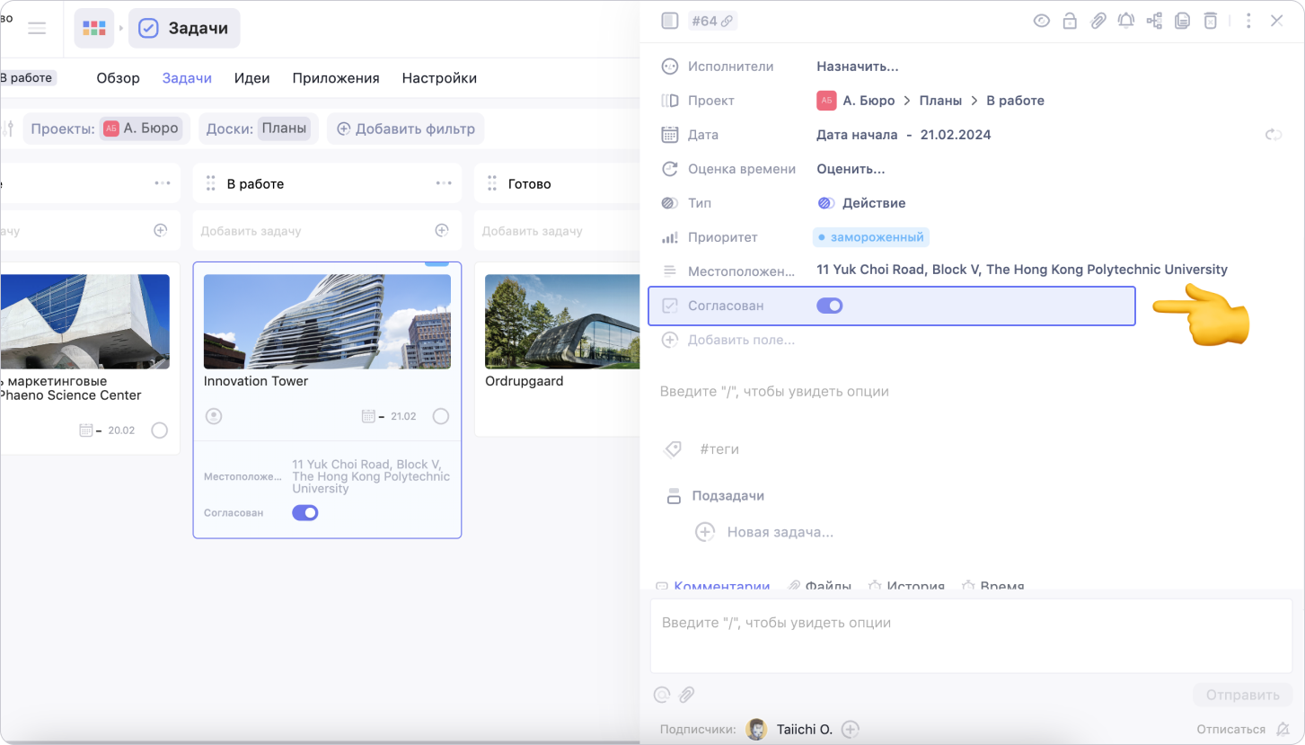Edit the Местоположение address field
Viewport: 1305px width, 745px height.
[1022, 270]
